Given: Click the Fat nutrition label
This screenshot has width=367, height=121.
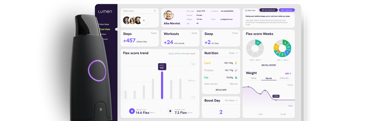Looking at the screenshot, I should point(206,78).
